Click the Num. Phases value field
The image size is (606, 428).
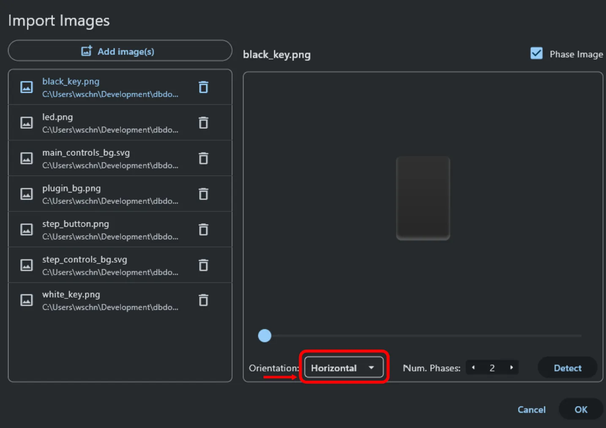coord(492,368)
